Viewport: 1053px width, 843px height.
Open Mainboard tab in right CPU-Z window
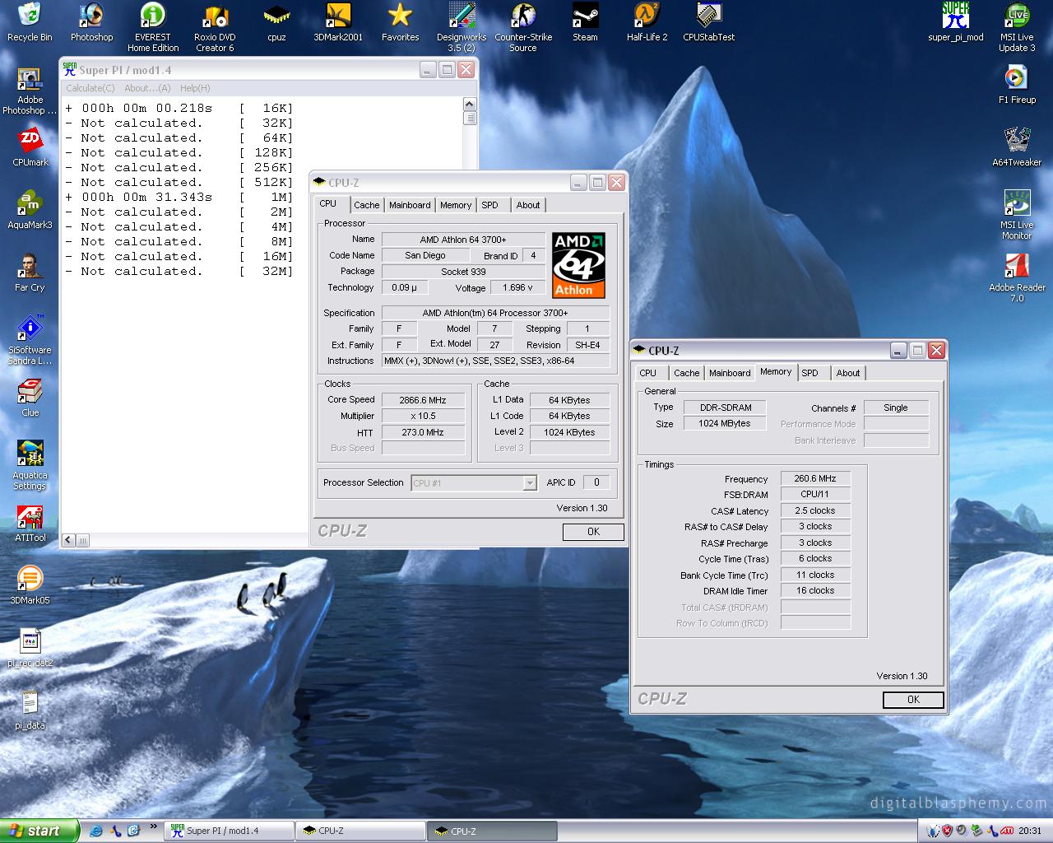coord(730,373)
